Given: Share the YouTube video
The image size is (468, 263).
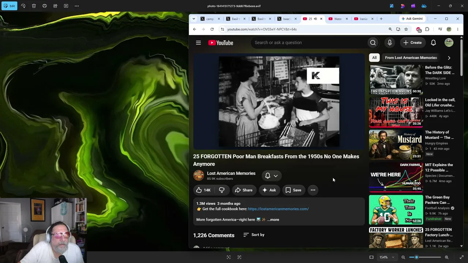Looking at the screenshot, I should (x=244, y=190).
